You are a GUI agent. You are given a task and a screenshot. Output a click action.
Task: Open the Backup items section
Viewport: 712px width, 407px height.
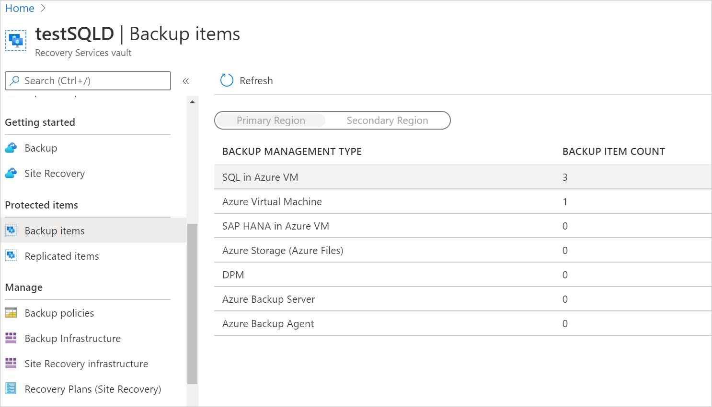pos(54,230)
